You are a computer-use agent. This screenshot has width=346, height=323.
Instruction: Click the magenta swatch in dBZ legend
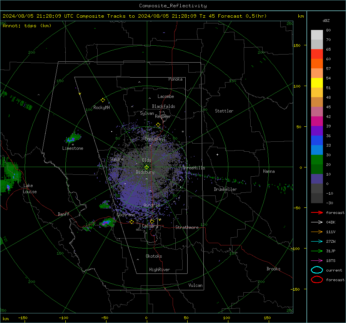click(317, 121)
